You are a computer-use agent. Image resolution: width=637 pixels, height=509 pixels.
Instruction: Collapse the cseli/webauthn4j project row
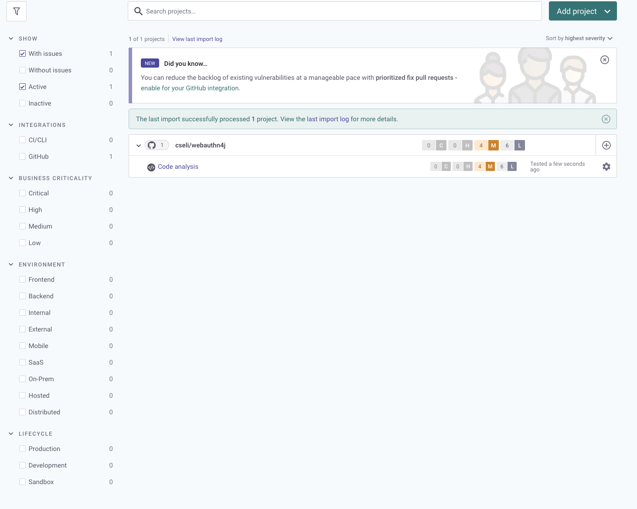pos(139,145)
